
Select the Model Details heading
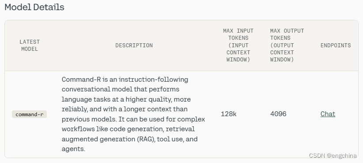tap(34, 7)
